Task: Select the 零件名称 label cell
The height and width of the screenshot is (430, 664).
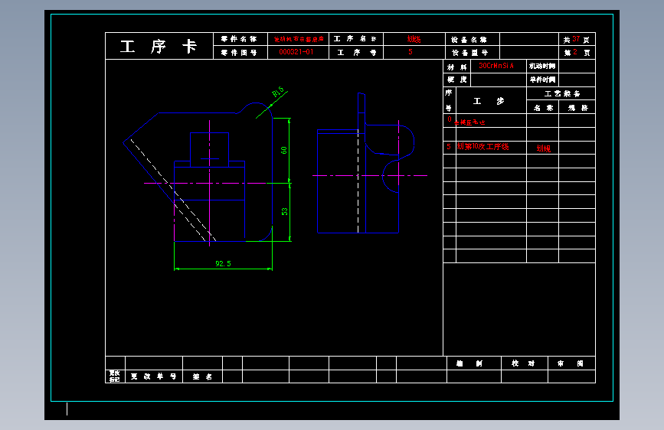Action: 240,39
